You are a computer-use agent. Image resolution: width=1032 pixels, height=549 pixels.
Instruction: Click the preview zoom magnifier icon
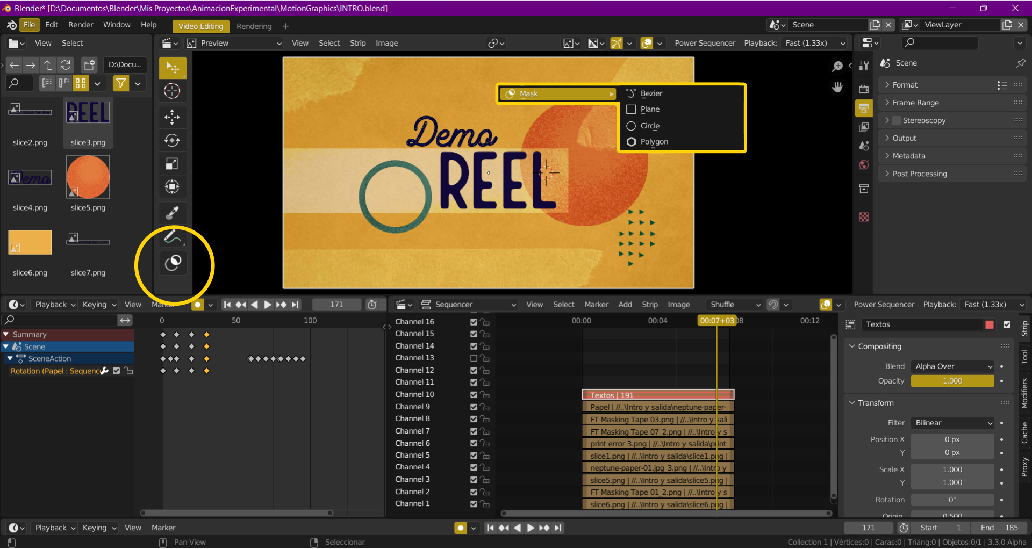pyautogui.click(x=837, y=66)
